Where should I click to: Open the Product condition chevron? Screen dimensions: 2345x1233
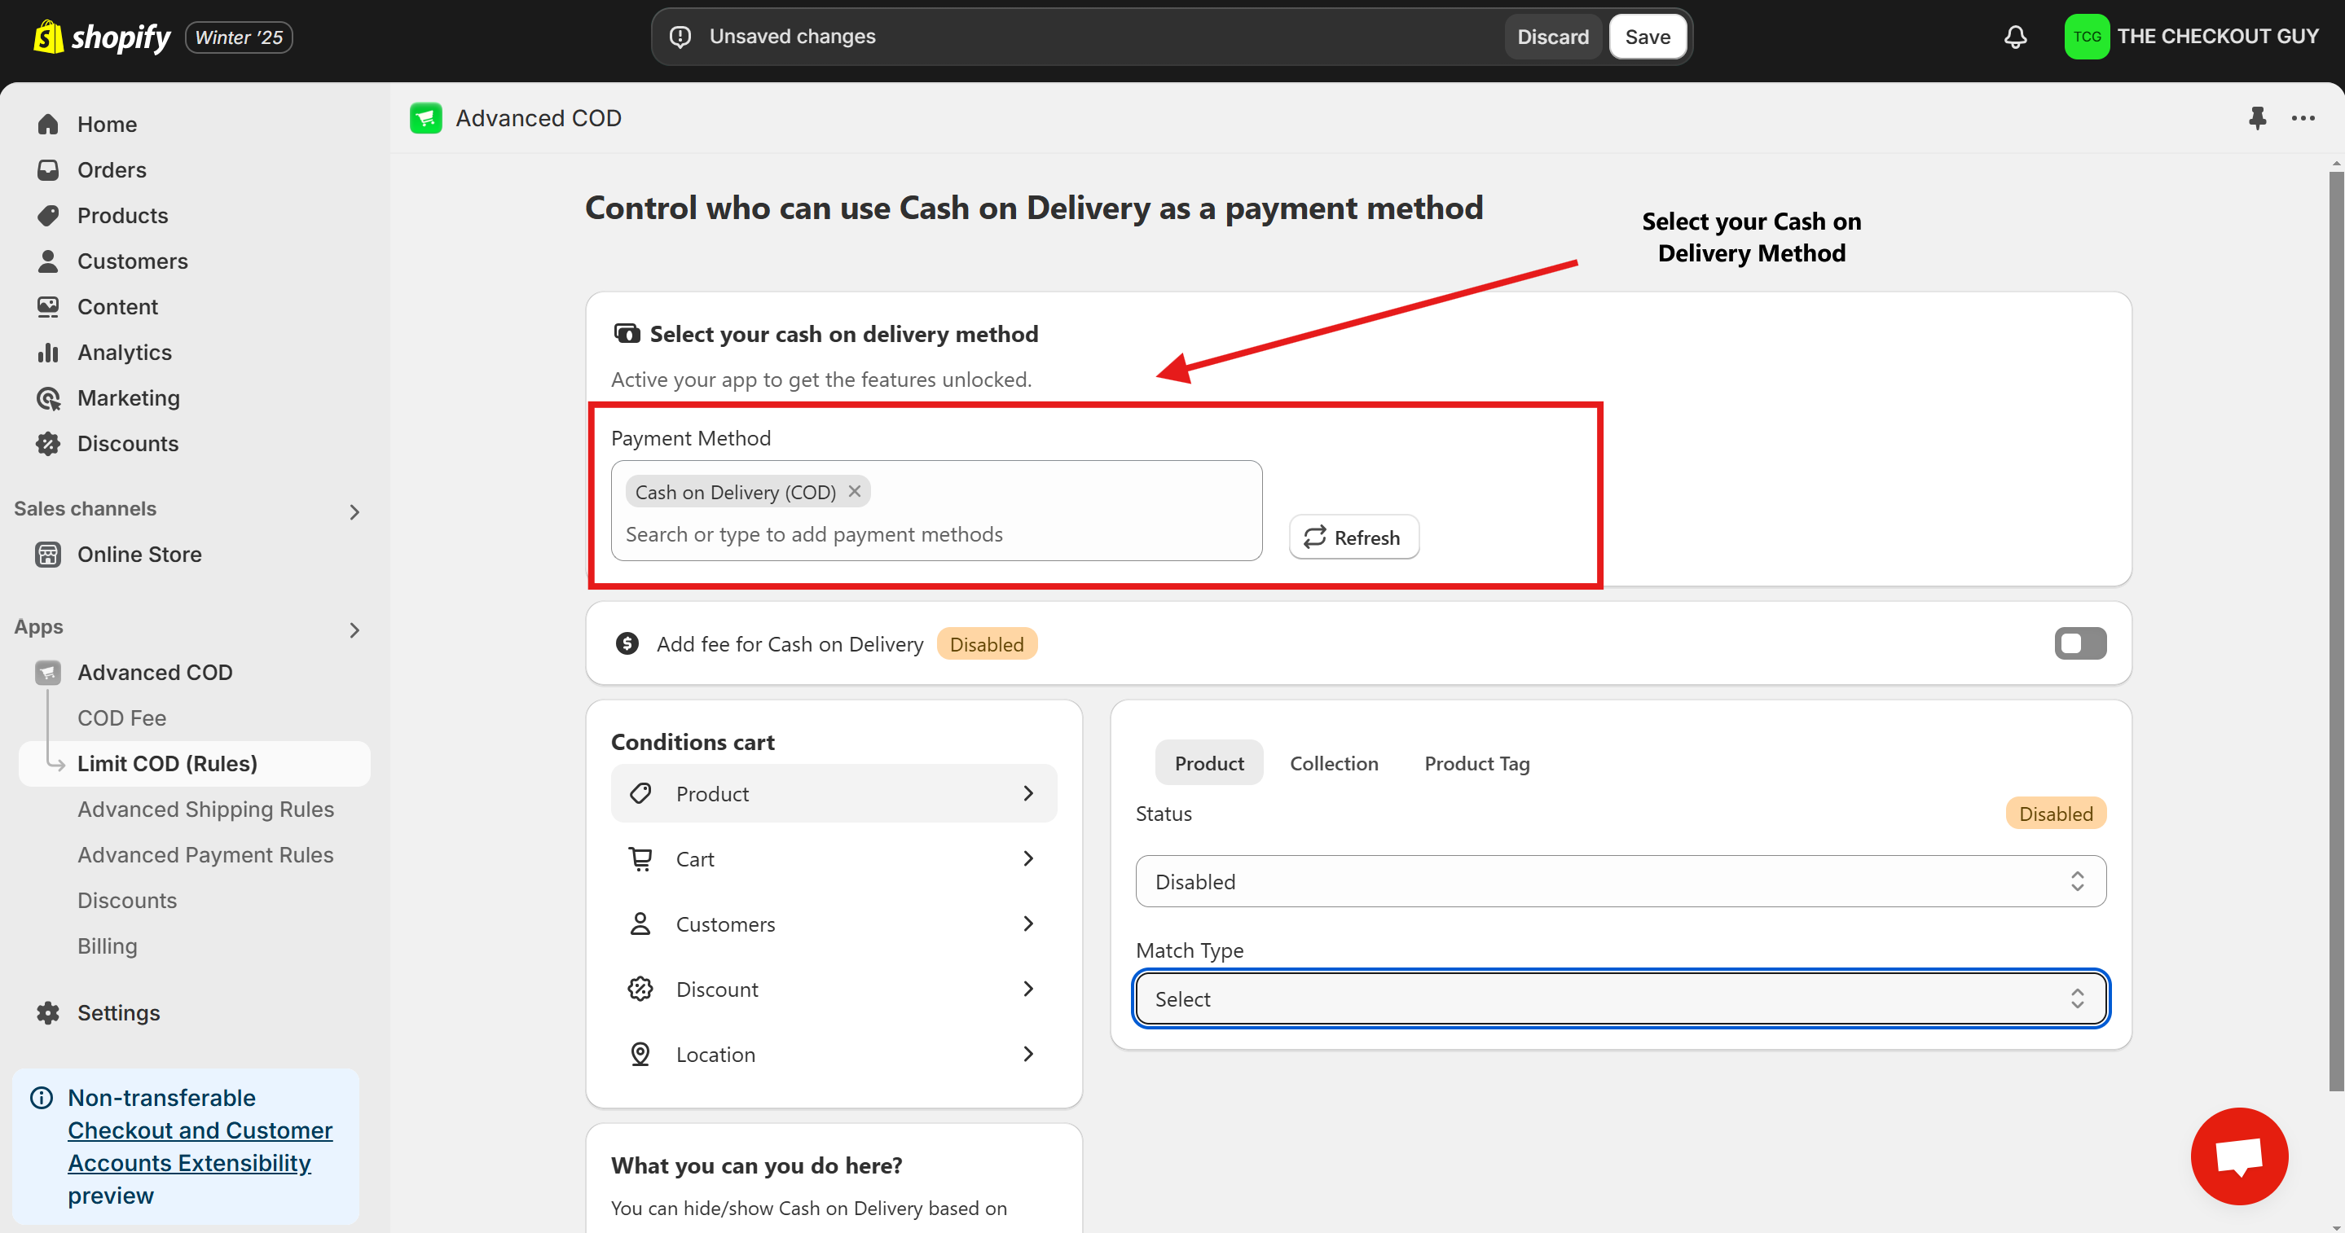pos(1027,793)
